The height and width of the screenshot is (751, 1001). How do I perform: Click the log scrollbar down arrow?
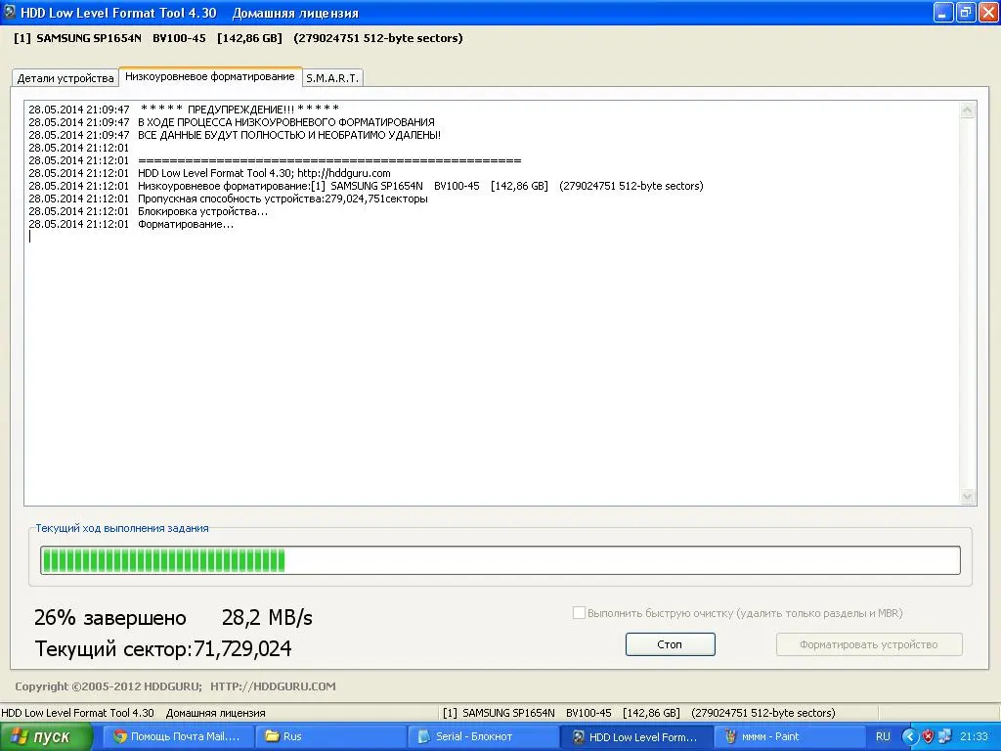(967, 496)
